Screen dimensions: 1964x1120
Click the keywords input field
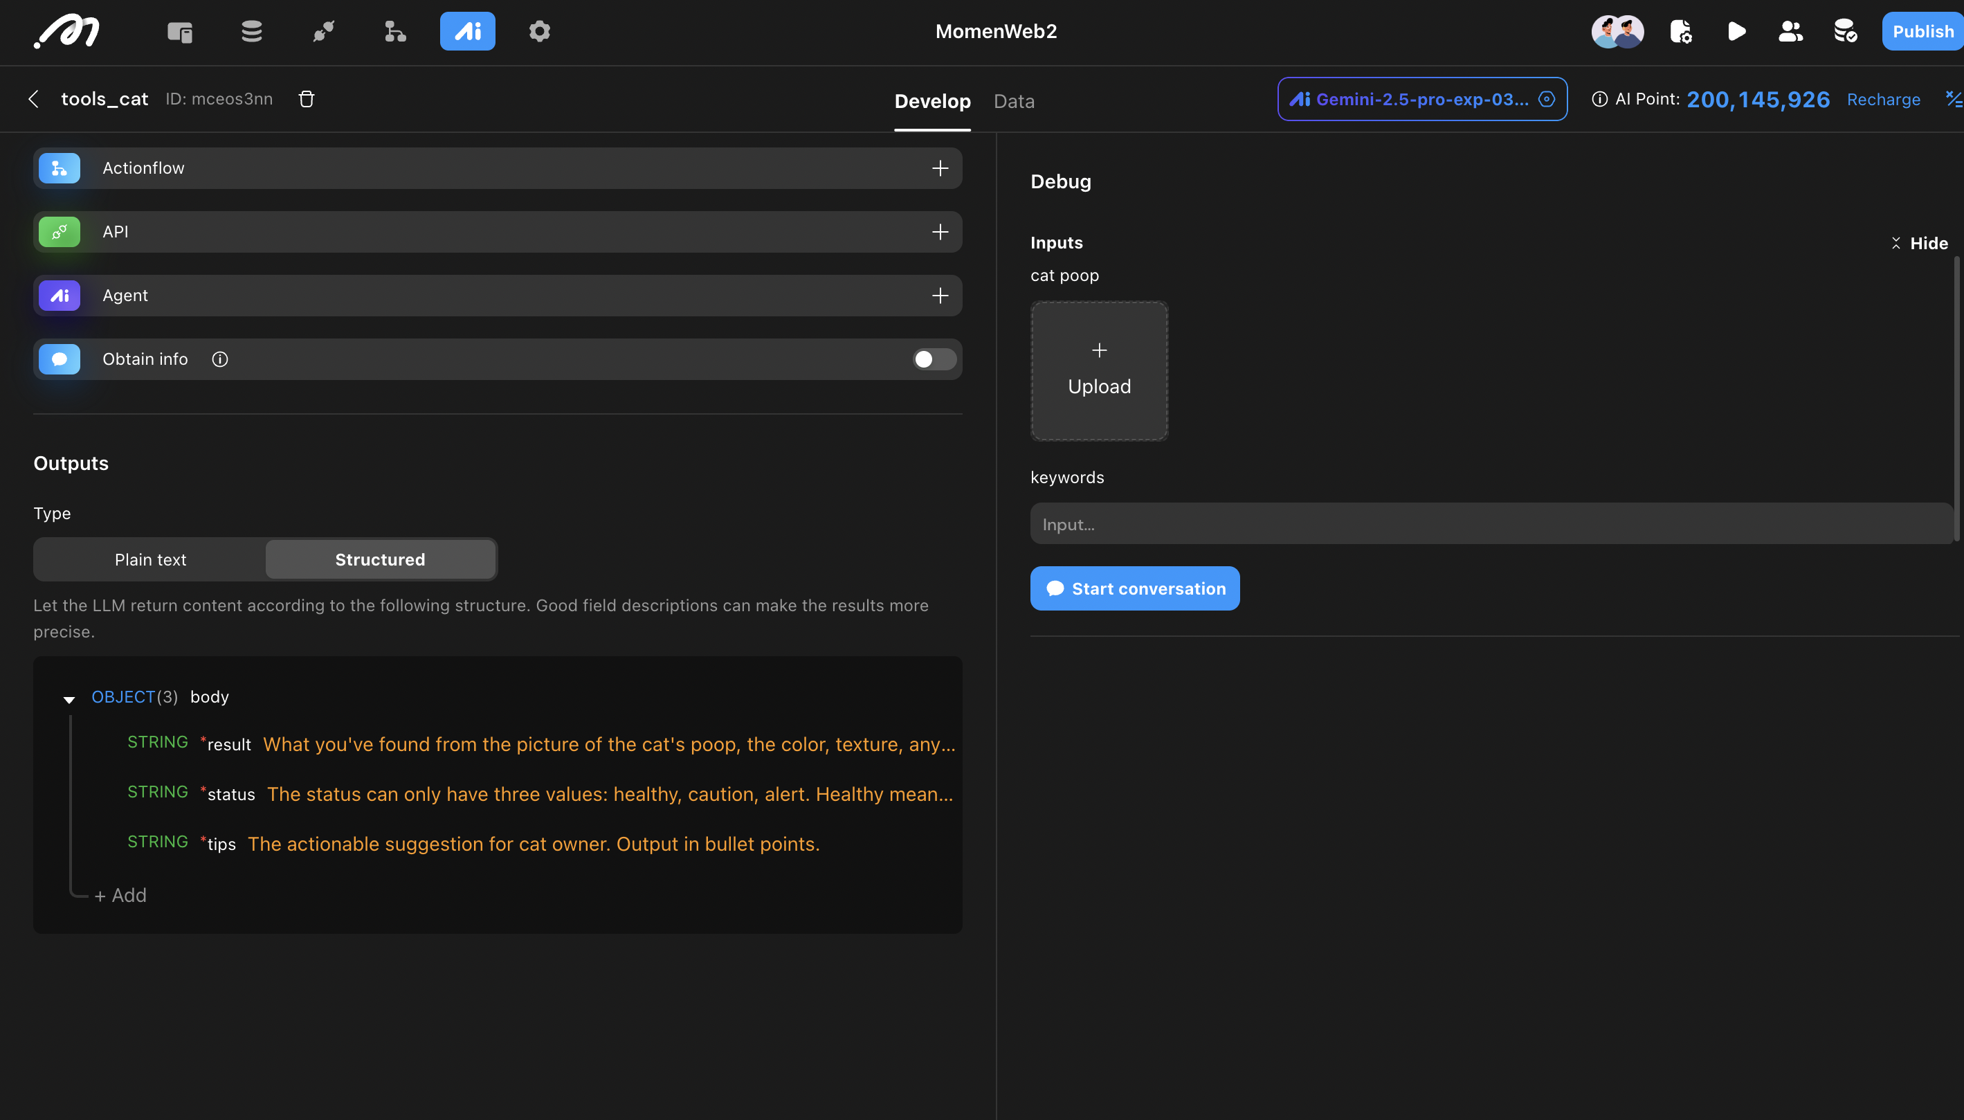pos(1491,524)
